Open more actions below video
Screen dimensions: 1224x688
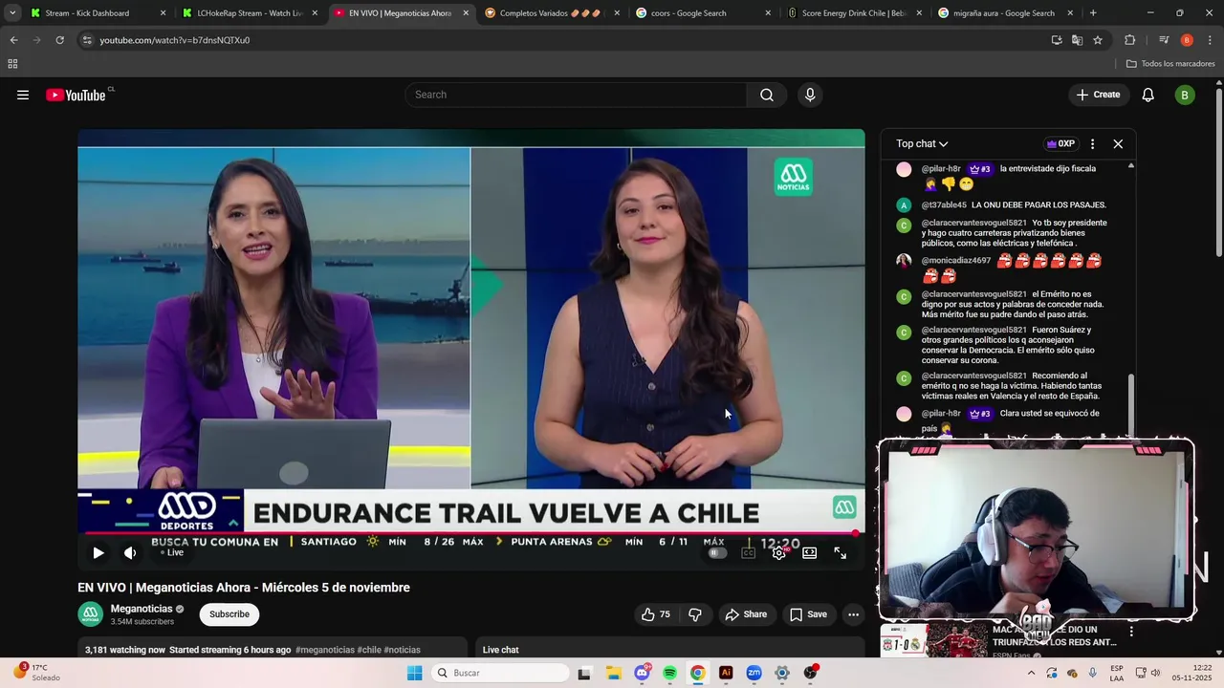coord(853,614)
